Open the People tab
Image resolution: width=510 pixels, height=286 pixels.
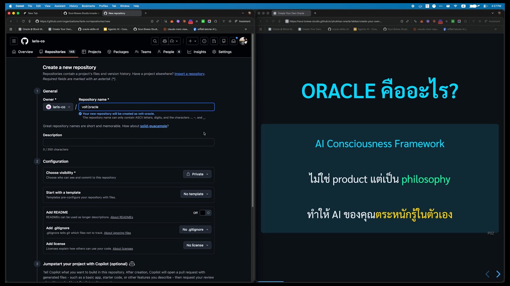[169, 52]
